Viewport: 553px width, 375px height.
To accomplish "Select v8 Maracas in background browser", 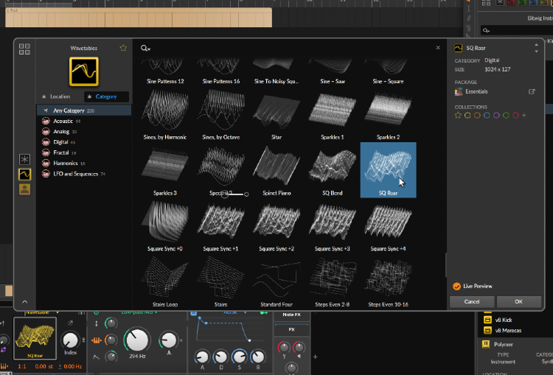I will pos(508,331).
